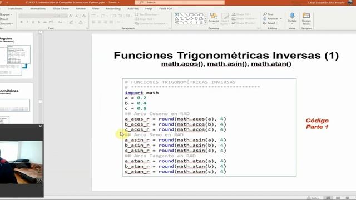Click the 'Código Parte 1' red label

(317, 123)
